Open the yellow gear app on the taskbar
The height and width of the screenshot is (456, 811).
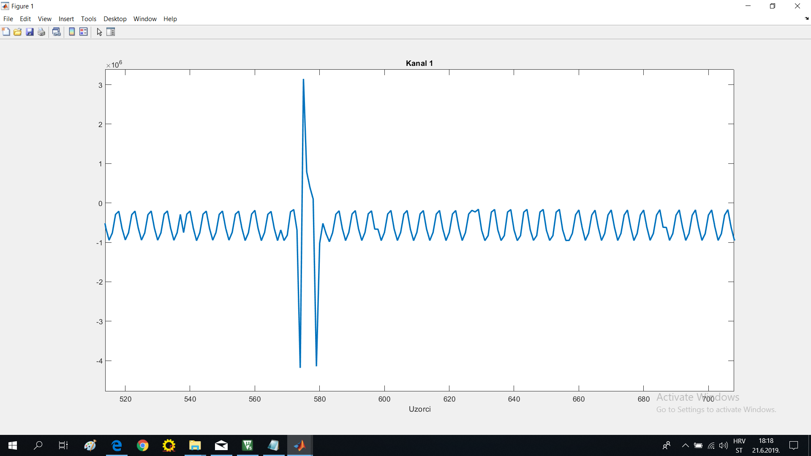point(169,445)
